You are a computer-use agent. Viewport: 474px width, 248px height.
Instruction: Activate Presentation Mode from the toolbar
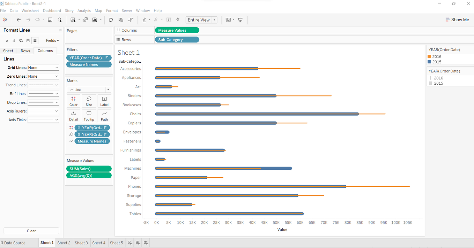[240, 20]
